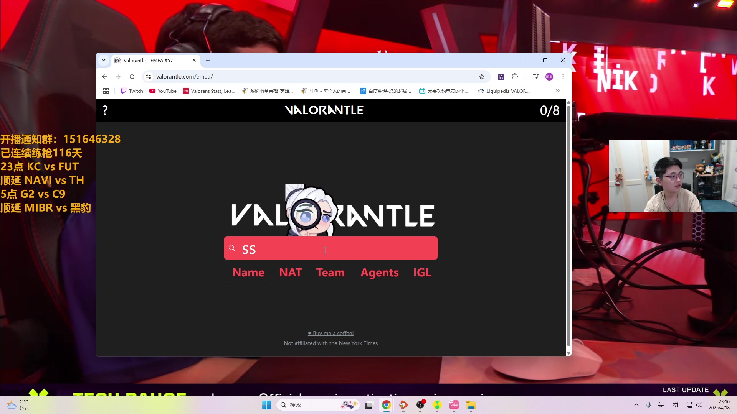737x414 pixels.
Task: Close the Valorantle - EMEA #57 tab
Action: click(x=194, y=60)
